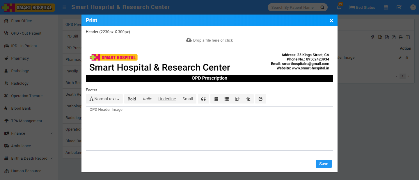The image size is (419, 180).
Task: Insert an unordered list in footer editor
Action: point(216,99)
